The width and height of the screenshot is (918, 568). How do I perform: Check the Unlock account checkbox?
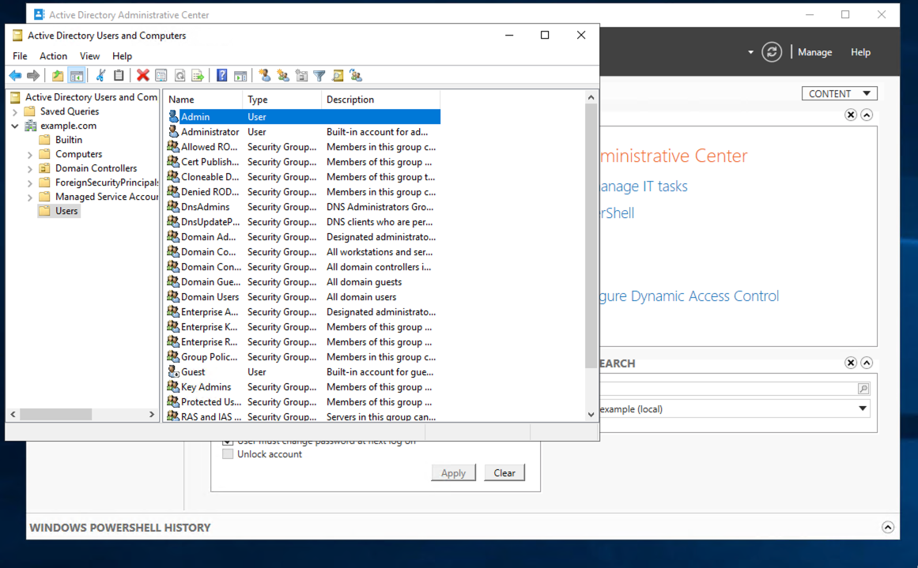(x=228, y=454)
